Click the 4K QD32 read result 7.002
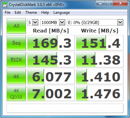 (x=51, y=93)
